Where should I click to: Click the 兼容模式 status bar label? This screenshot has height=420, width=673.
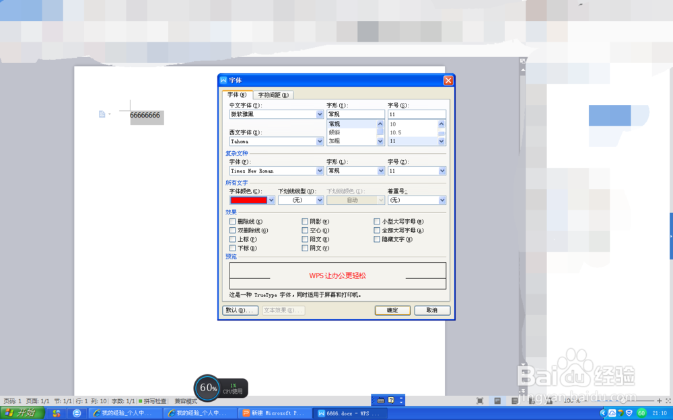coord(186,401)
